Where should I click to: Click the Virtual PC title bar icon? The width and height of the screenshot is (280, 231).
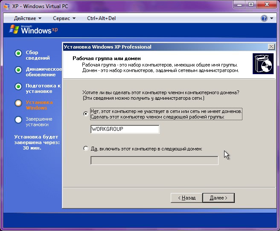(x=6, y=6)
